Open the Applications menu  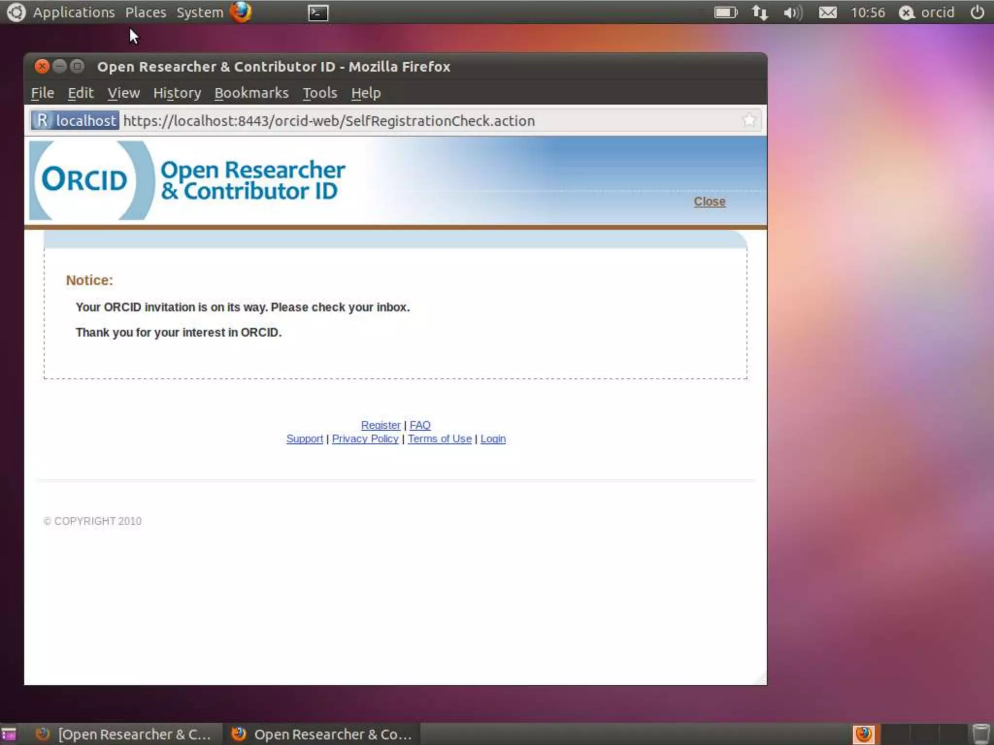(74, 13)
